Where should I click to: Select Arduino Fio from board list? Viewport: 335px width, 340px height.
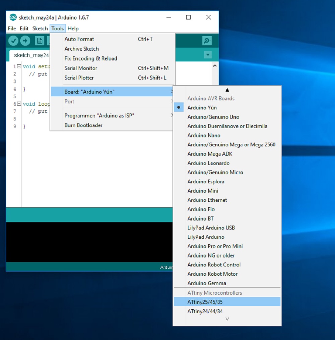point(227,209)
